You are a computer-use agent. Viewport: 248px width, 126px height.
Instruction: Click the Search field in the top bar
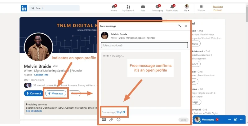(x=54, y=8)
